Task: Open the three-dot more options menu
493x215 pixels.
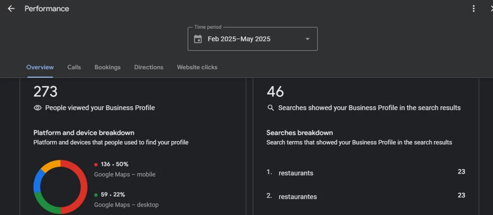Action: click(x=474, y=9)
